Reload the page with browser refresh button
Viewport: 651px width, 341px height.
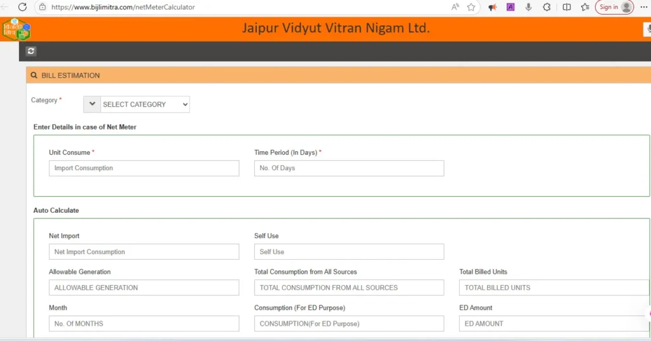pos(22,7)
